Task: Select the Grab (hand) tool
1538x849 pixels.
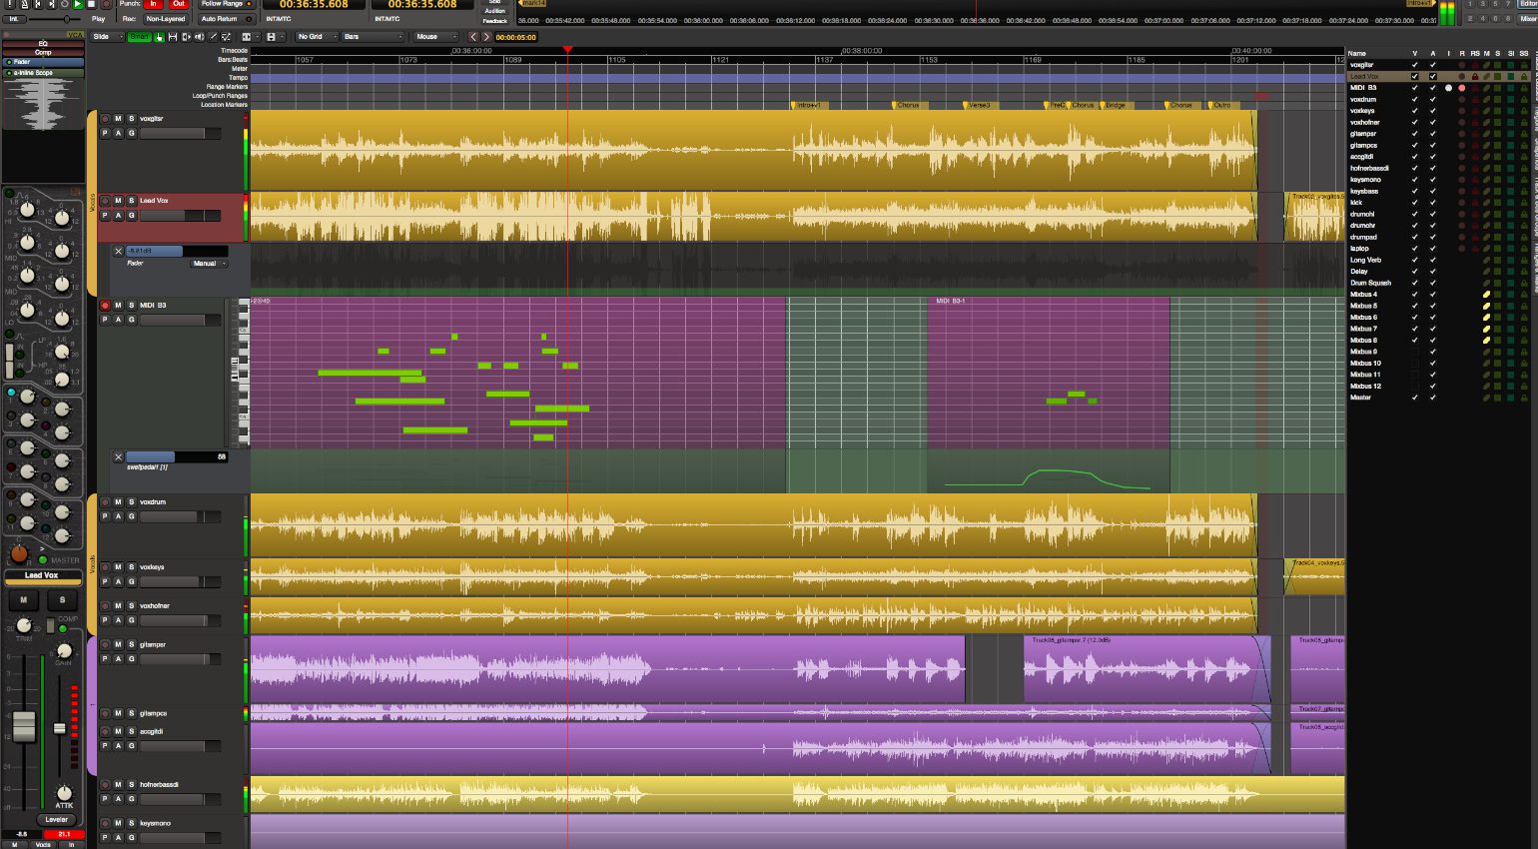Action: pos(160,37)
